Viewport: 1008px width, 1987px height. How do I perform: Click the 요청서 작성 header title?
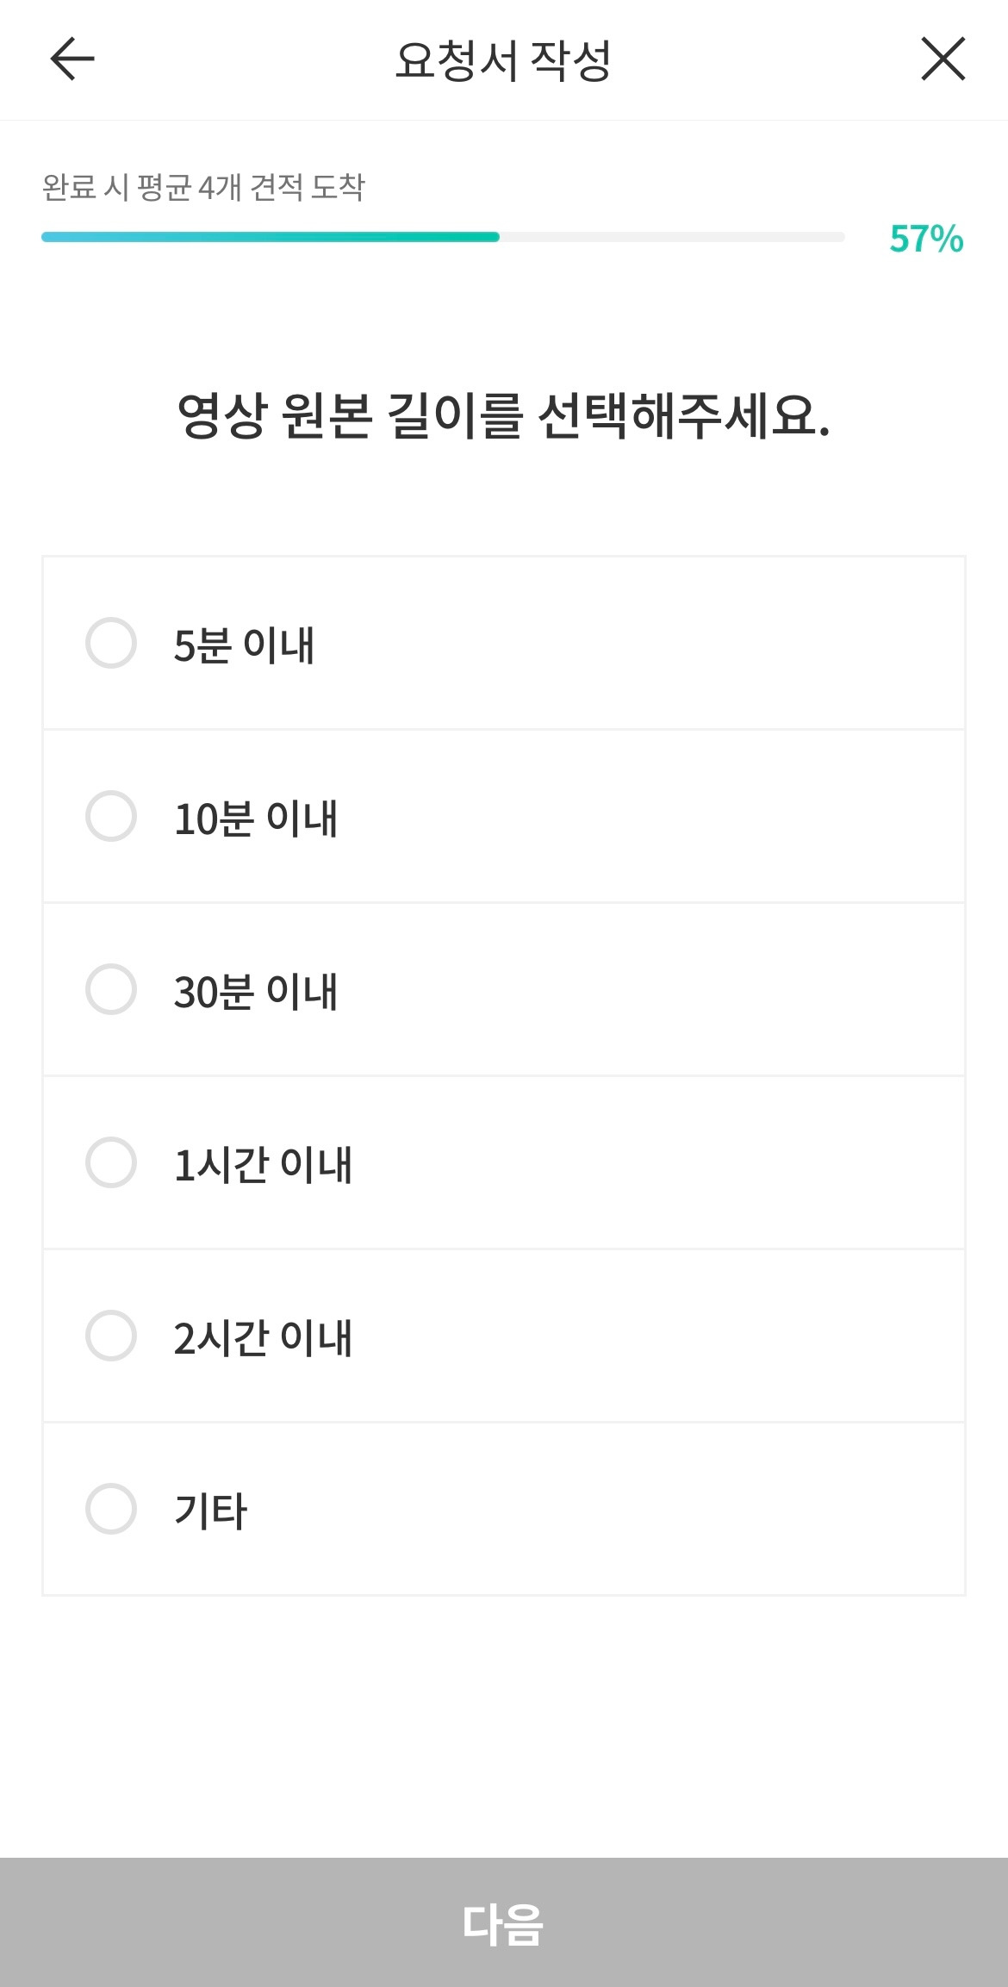[x=503, y=61]
